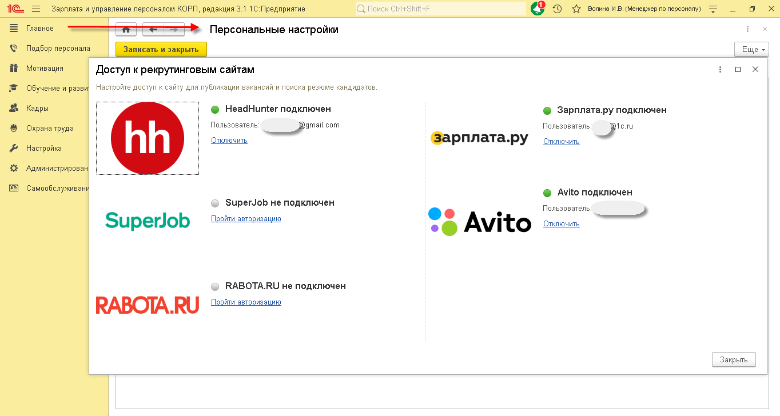Screen dimensions: 780x416
Task: Click the Зарплата.ру logo
Action: [479, 138]
